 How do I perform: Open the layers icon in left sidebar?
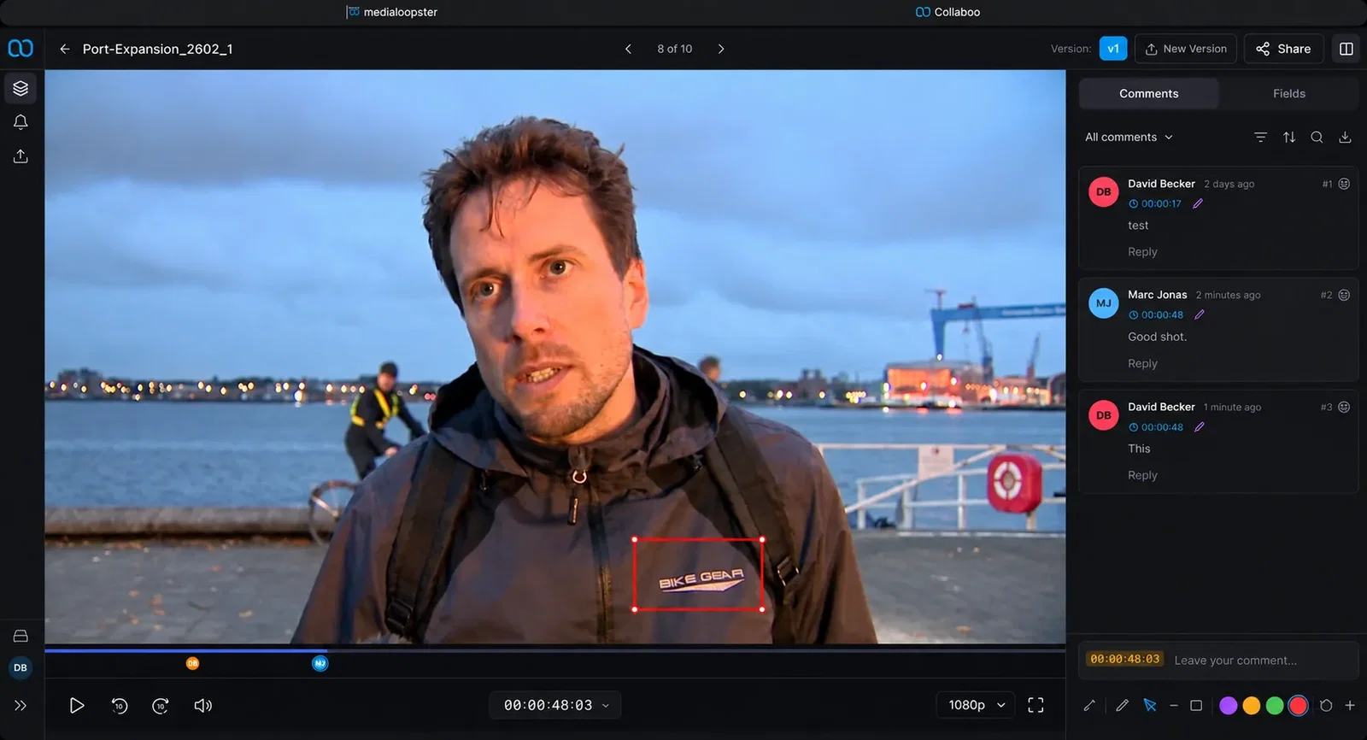click(x=21, y=88)
